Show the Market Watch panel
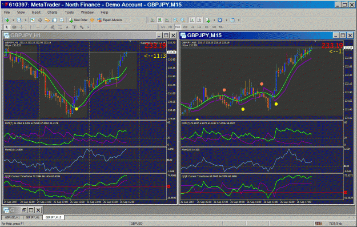Screen dimensions: 357x227 pyautogui.click(x=33, y=20)
